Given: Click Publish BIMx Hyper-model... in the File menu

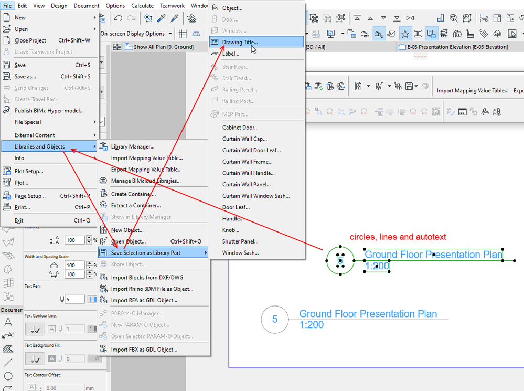Looking at the screenshot, I should point(49,111).
